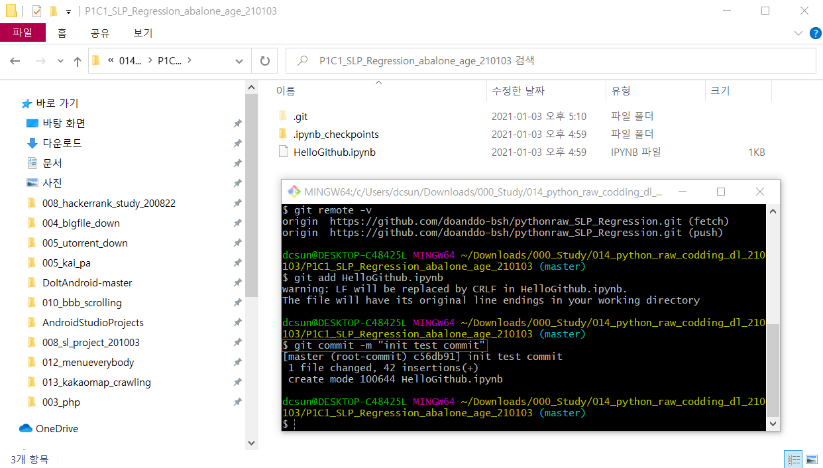Switch to the 홈 ribbon tab
The image size is (823, 468).
pos(62,32)
